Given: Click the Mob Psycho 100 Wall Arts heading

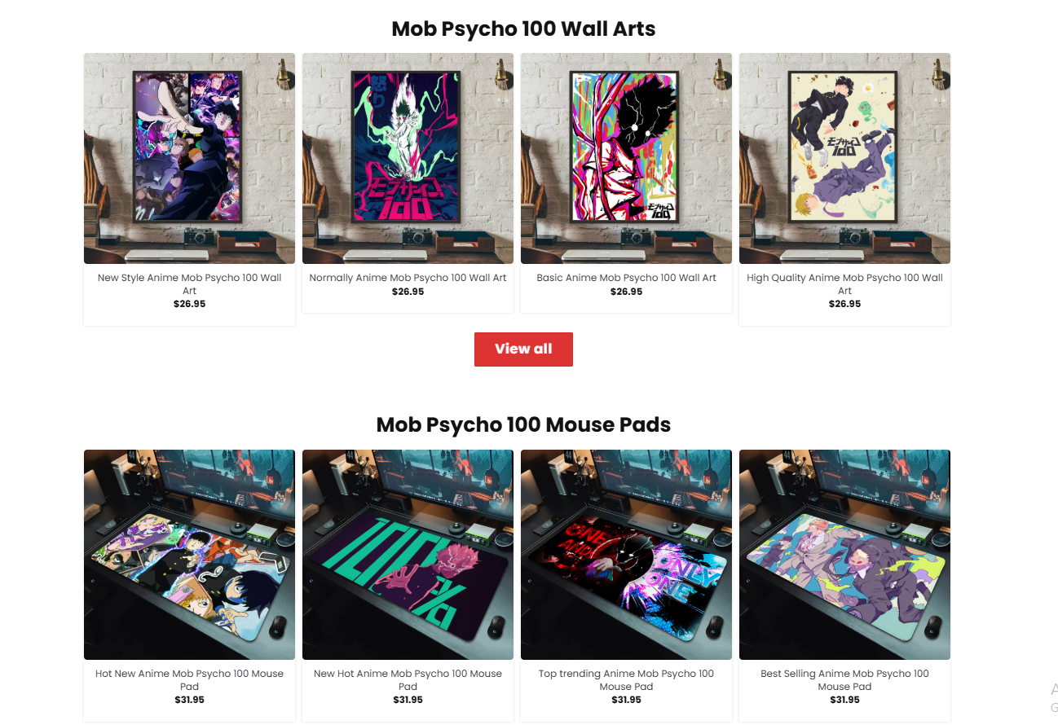Looking at the screenshot, I should (523, 29).
